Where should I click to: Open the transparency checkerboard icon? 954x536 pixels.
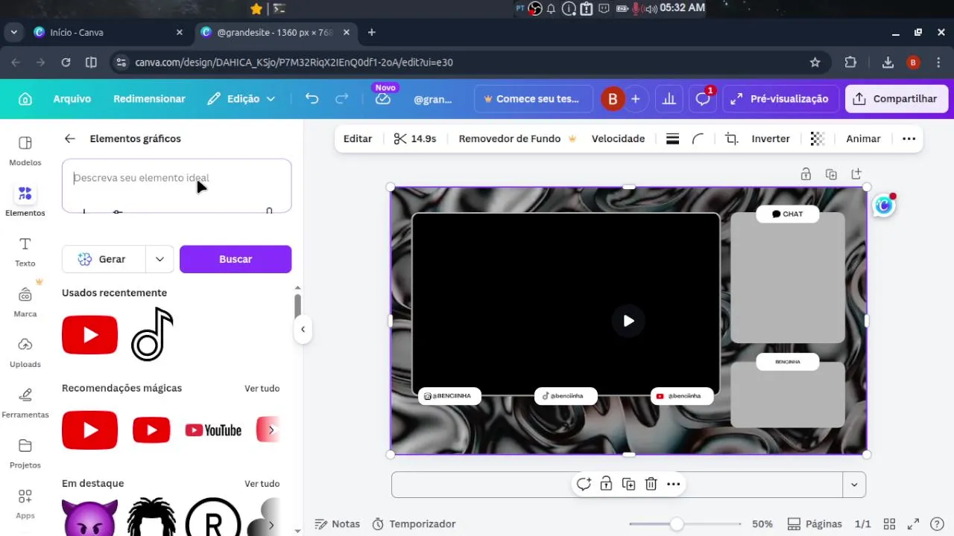click(x=818, y=138)
